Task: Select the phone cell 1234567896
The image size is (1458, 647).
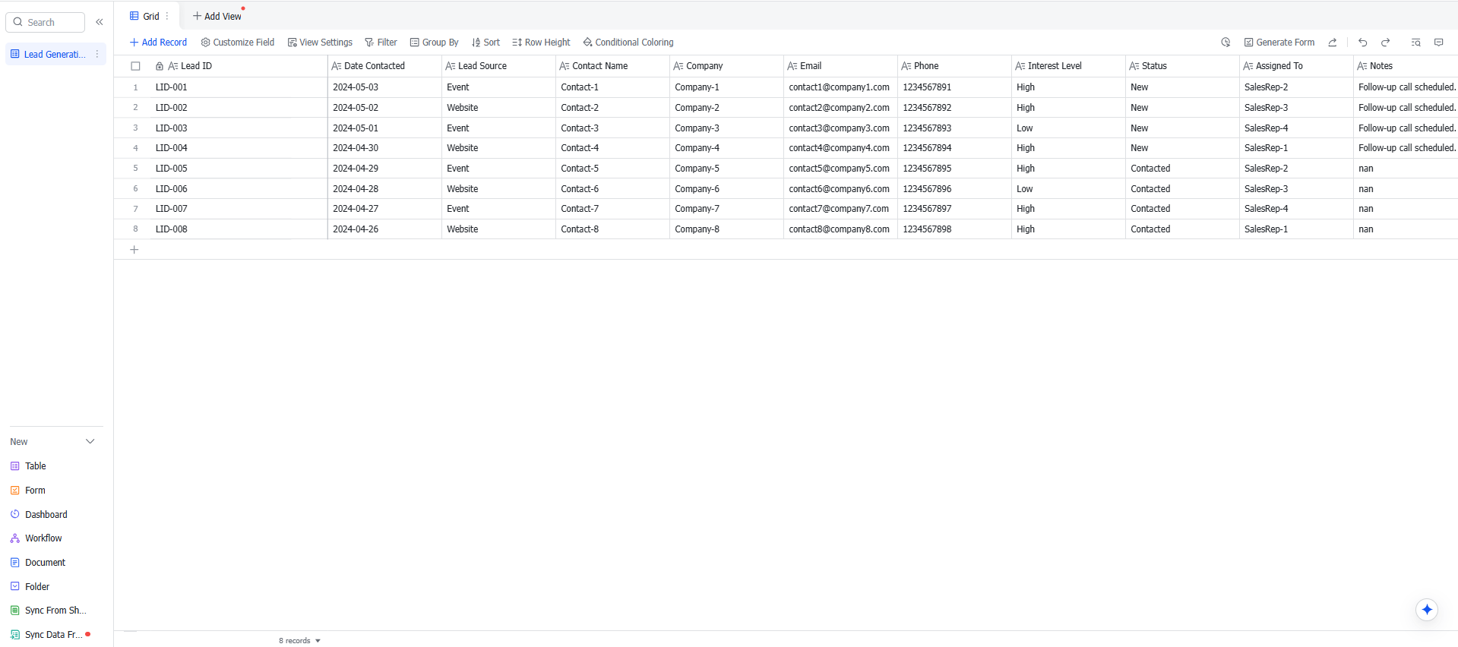Action: pyautogui.click(x=954, y=189)
